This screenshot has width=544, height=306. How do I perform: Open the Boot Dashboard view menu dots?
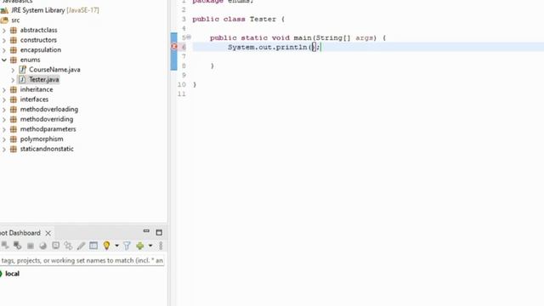click(x=161, y=246)
